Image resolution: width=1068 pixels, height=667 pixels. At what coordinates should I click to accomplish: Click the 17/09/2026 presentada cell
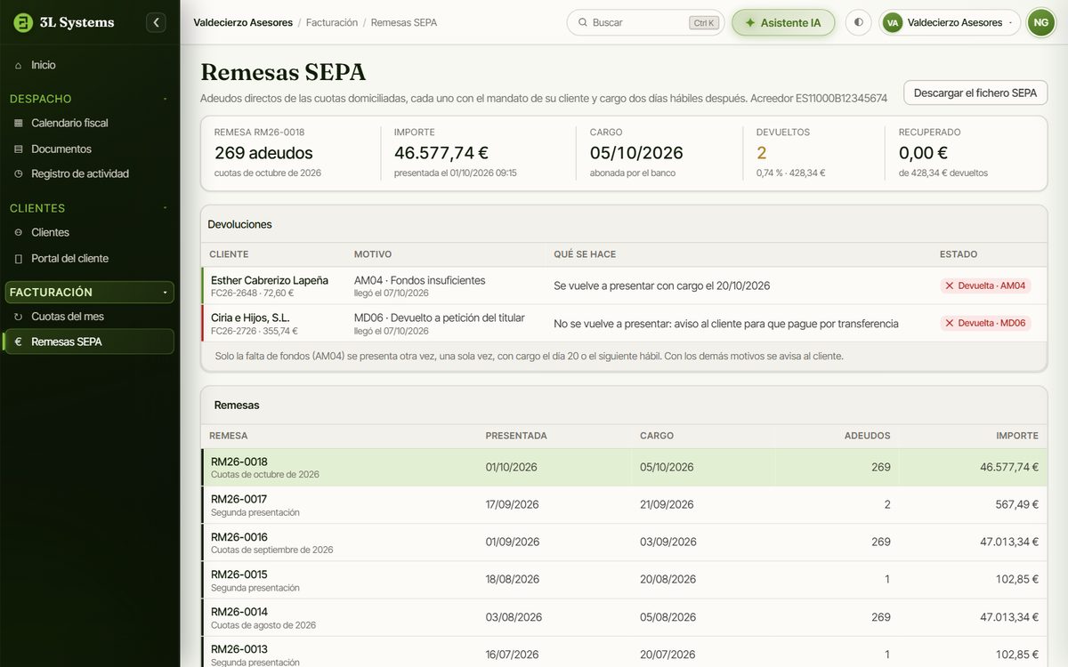tap(513, 504)
